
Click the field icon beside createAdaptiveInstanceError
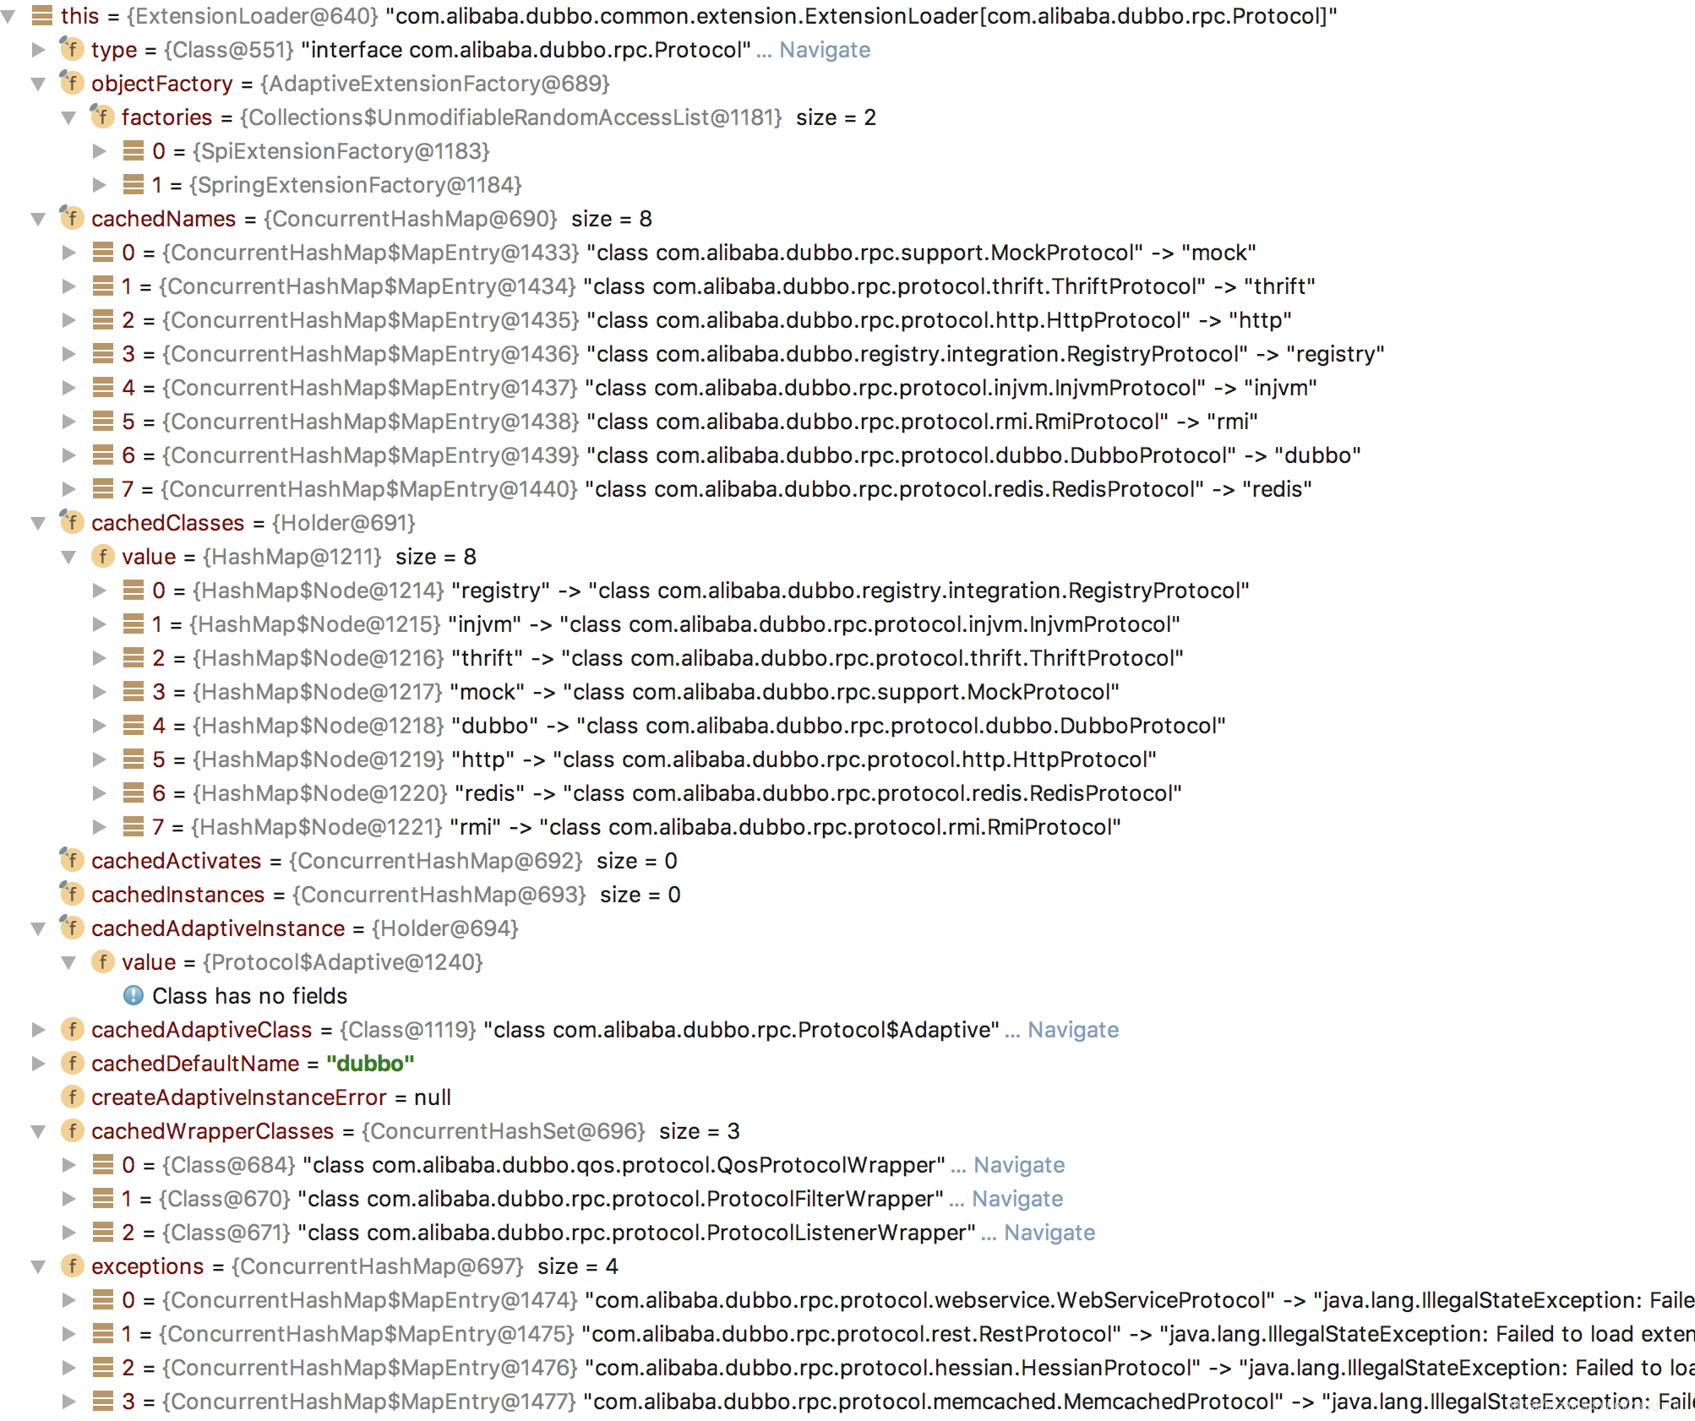[x=72, y=1097]
